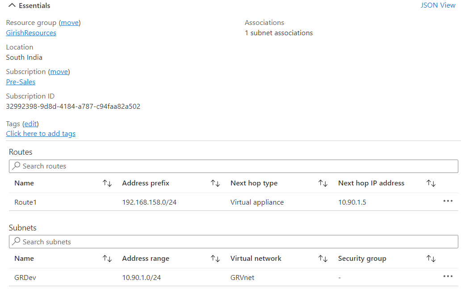The image size is (465, 292).
Task: Sort routes by Next hop type arrows
Action: [323, 183]
